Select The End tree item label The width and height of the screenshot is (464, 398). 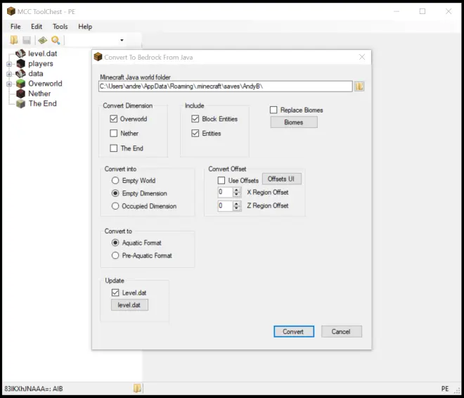43,103
